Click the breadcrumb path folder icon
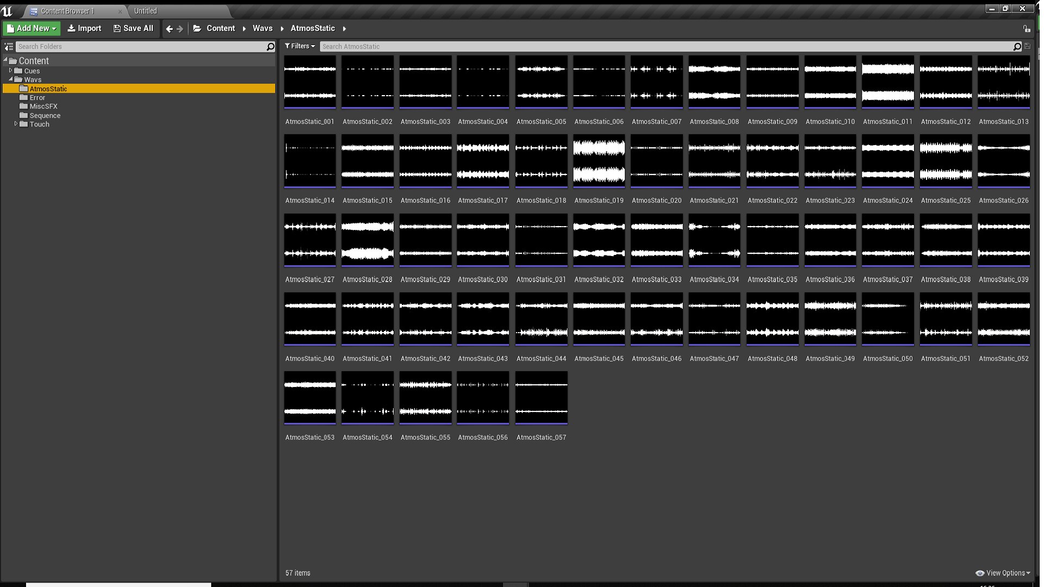This screenshot has width=1044, height=587. click(x=197, y=29)
